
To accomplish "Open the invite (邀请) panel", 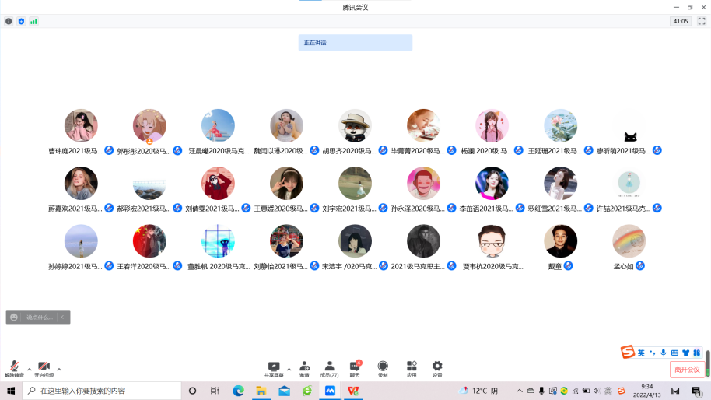I will coord(304,368).
